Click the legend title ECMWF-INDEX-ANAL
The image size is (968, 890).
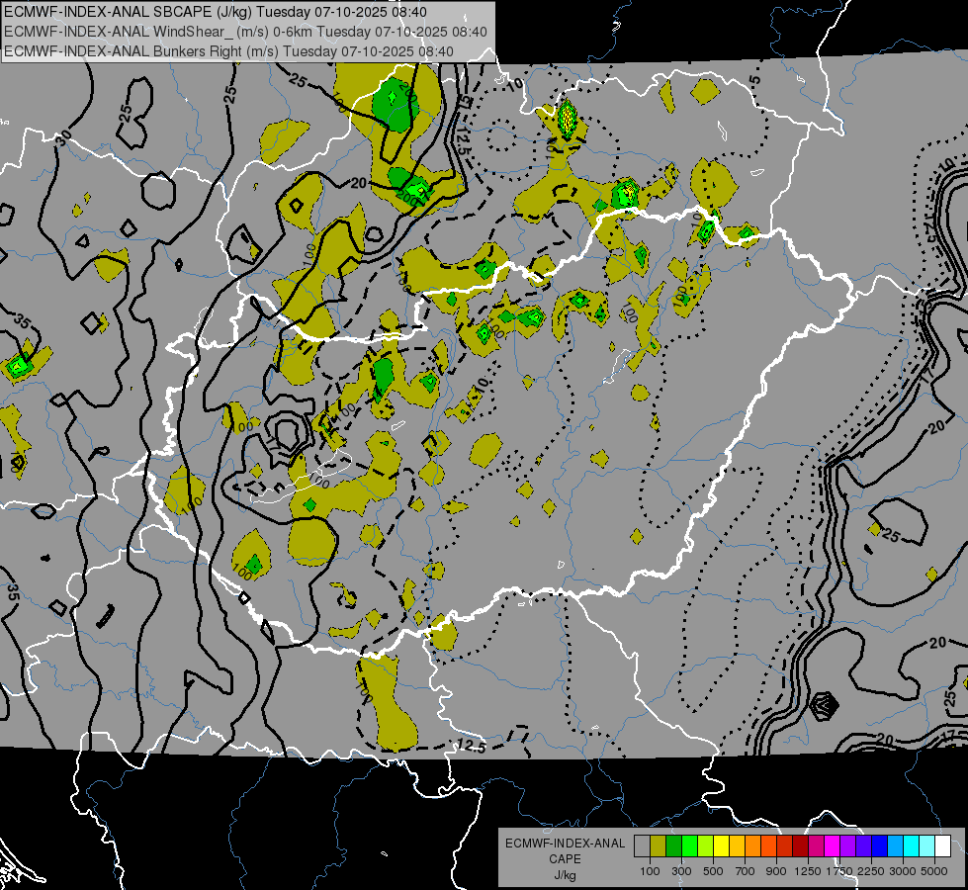(565, 844)
